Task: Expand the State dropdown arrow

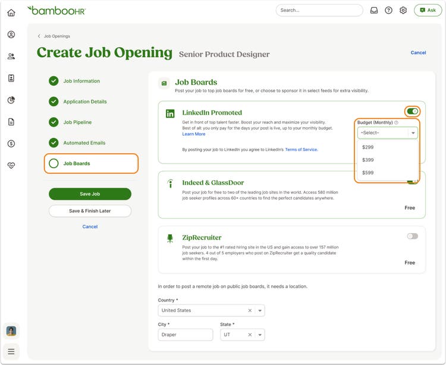Action: click(x=260, y=335)
